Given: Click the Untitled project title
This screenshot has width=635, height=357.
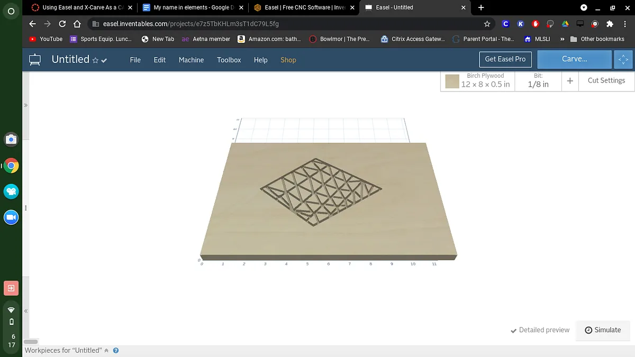Looking at the screenshot, I should pos(70,59).
